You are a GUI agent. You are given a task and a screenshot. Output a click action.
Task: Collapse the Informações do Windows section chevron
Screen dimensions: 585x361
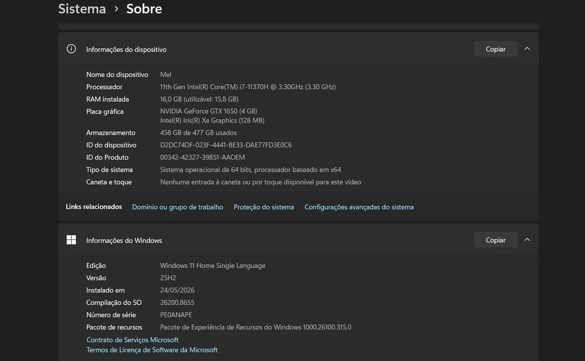coord(527,239)
